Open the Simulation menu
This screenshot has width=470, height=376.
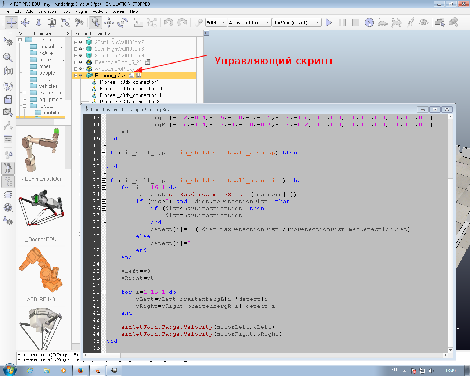tap(47, 11)
